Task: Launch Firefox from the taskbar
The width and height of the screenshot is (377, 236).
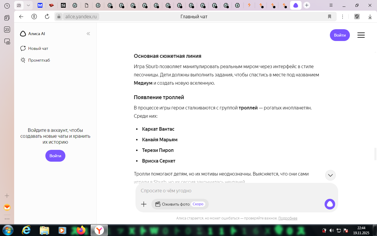Action: point(80,230)
